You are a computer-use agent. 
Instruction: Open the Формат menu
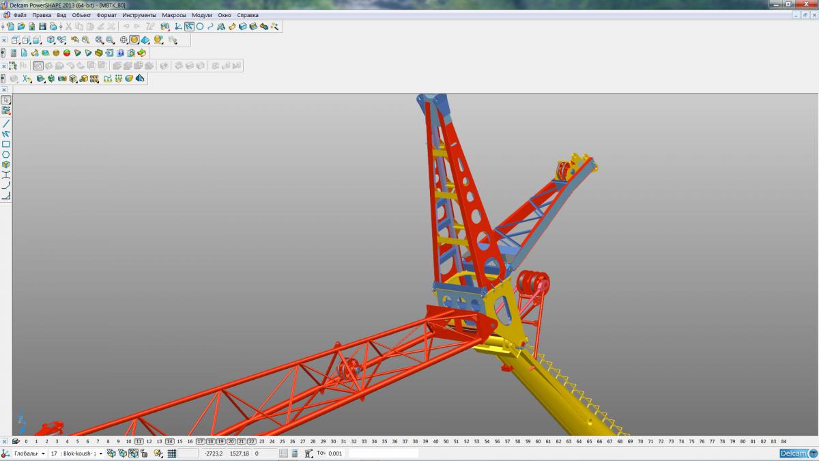coord(106,15)
